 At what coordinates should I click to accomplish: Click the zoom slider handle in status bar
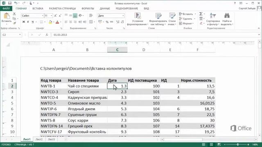coord(237,145)
